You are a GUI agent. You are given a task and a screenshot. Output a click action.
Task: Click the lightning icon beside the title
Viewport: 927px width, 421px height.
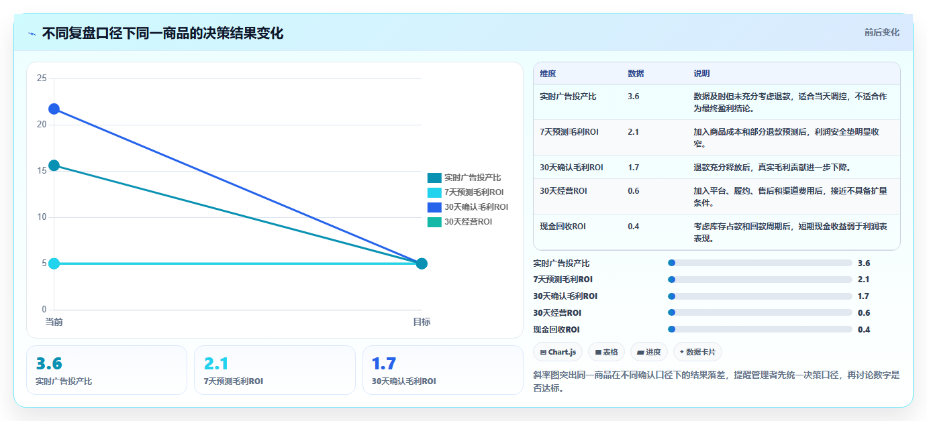coord(32,34)
